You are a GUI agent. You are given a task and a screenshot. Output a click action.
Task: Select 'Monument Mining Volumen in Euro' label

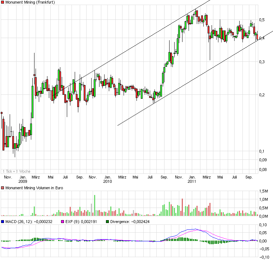[x=34, y=188]
